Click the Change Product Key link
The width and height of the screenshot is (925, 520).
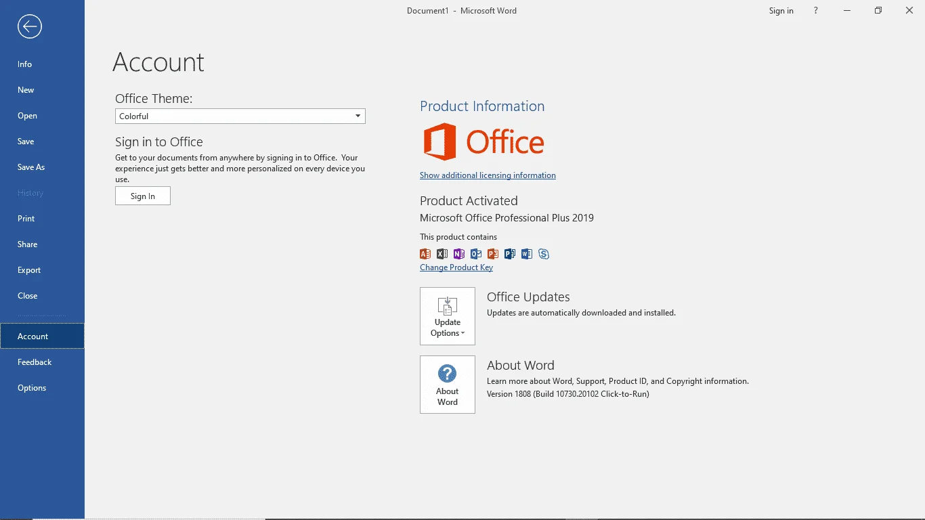click(x=456, y=267)
